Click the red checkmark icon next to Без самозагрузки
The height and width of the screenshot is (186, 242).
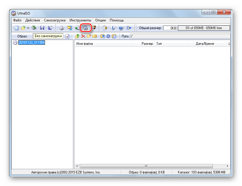click(67, 36)
